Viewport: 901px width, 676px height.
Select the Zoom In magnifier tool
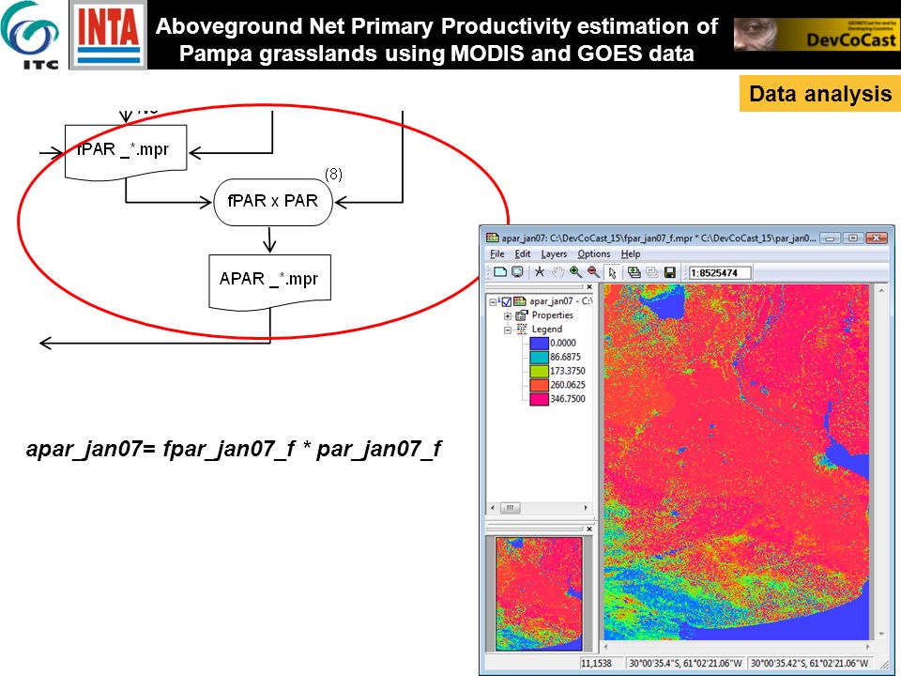pos(575,272)
